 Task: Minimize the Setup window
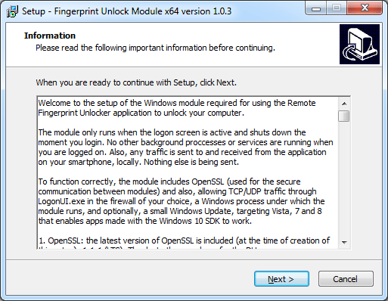click(x=316, y=8)
